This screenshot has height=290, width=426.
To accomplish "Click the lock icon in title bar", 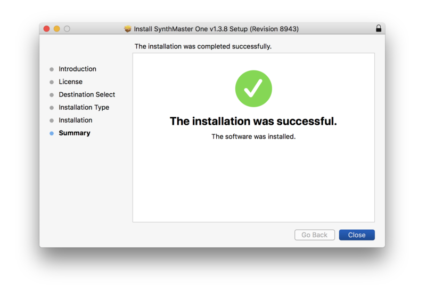I will [x=379, y=28].
